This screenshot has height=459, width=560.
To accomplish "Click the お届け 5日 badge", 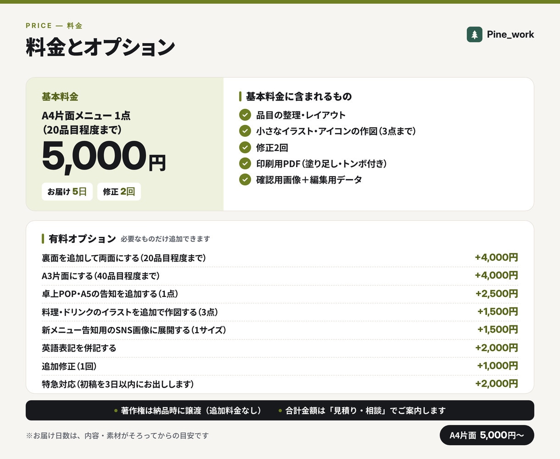I will click(x=67, y=191).
